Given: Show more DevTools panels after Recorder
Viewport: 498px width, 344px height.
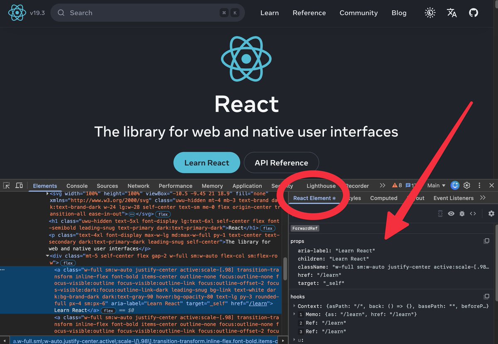Looking at the screenshot, I should click(x=382, y=185).
